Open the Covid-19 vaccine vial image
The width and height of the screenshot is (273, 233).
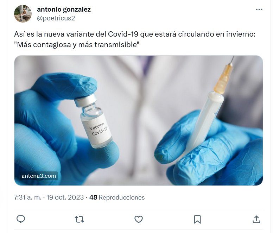(139, 120)
